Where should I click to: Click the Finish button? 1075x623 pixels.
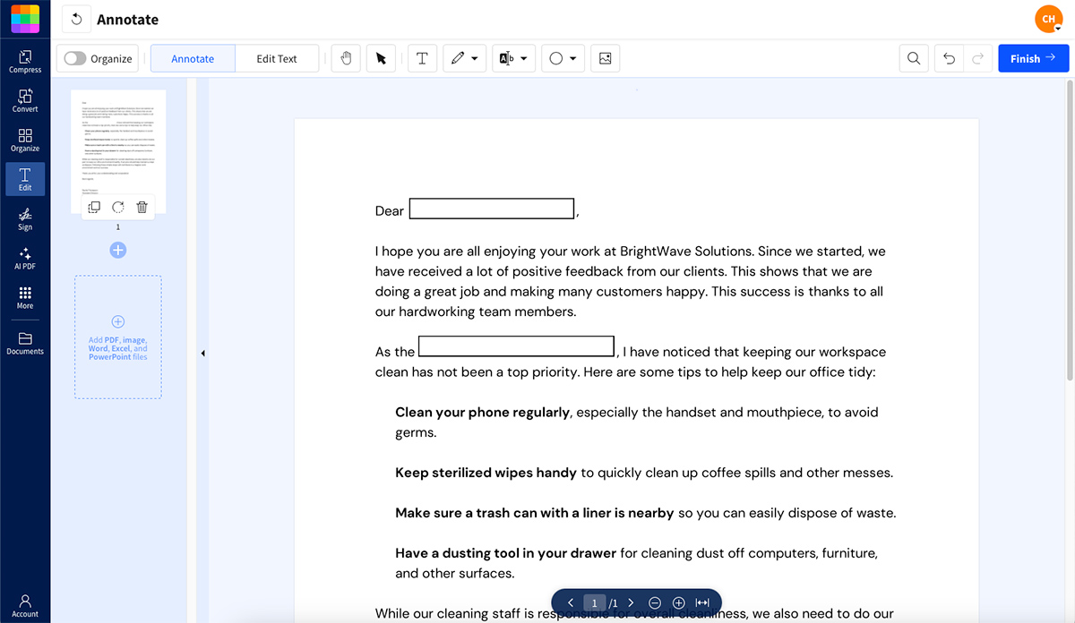[x=1033, y=57]
